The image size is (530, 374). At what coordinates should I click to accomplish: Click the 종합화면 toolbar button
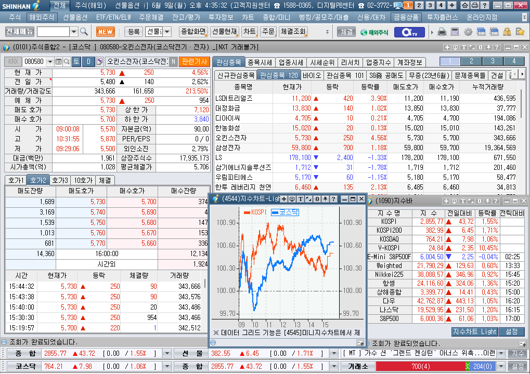(x=193, y=32)
